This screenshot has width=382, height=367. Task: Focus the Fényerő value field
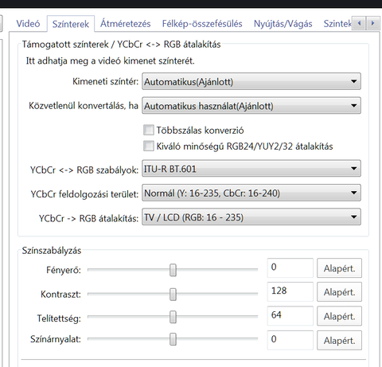[290, 267]
